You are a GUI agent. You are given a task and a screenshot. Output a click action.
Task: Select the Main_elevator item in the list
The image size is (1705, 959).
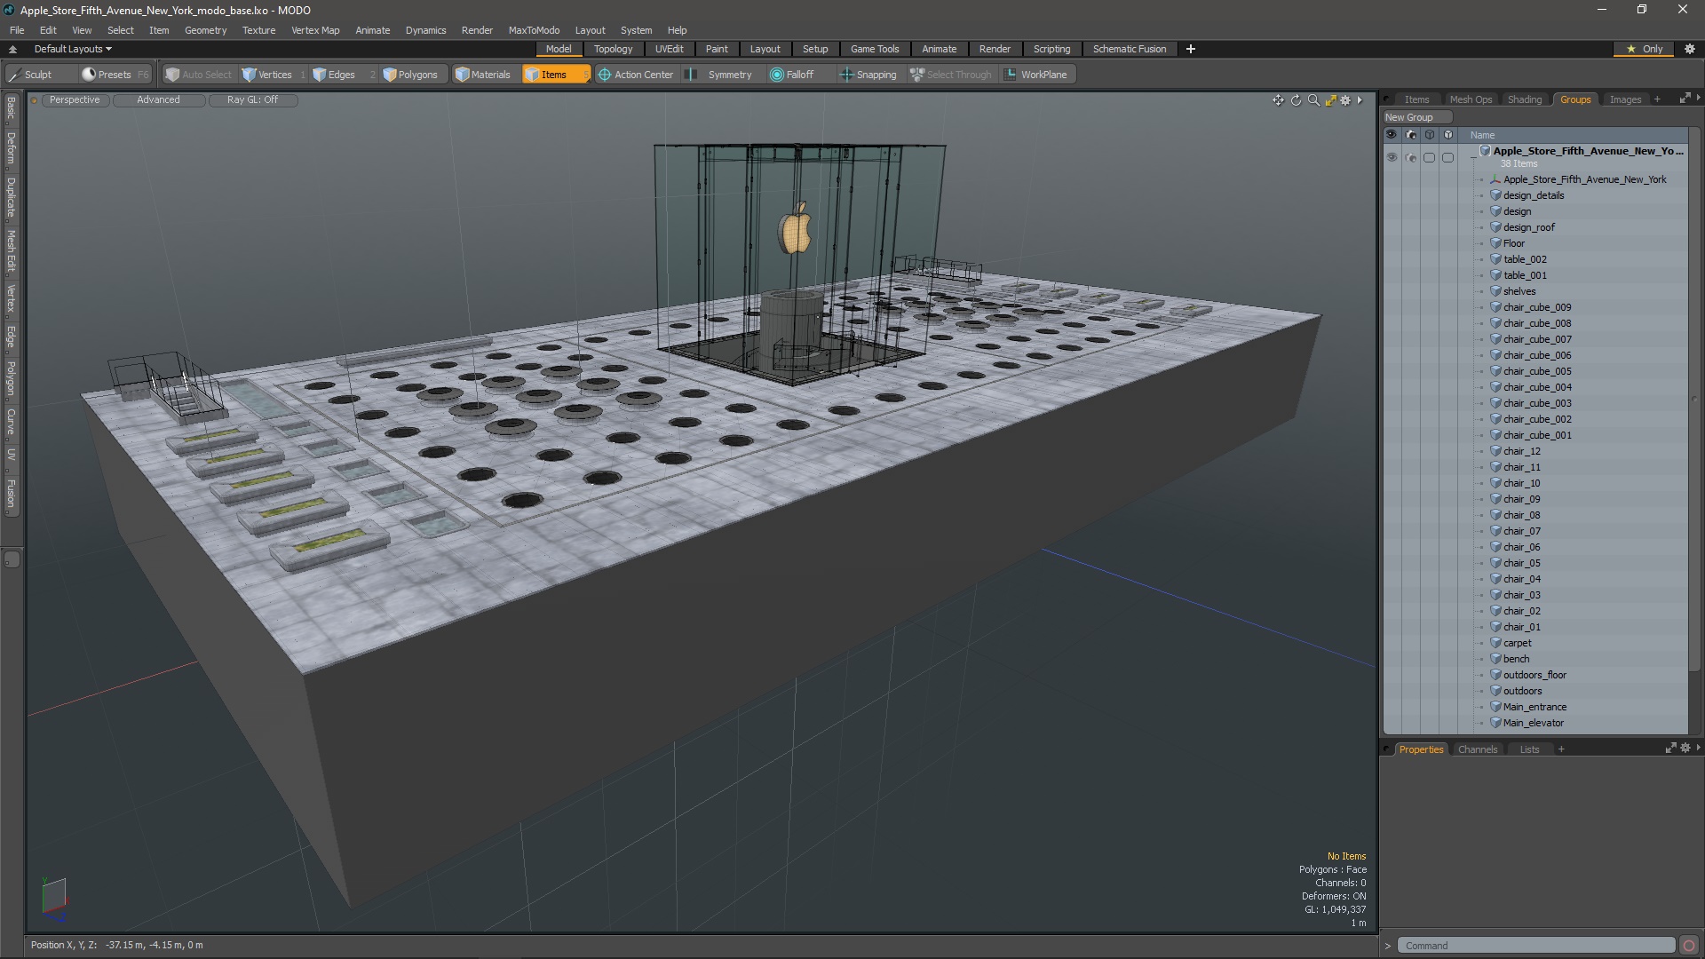[x=1533, y=723]
